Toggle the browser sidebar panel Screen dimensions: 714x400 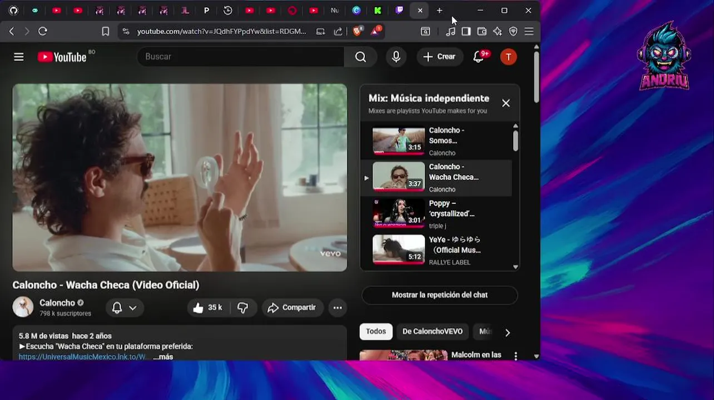pos(466,31)
